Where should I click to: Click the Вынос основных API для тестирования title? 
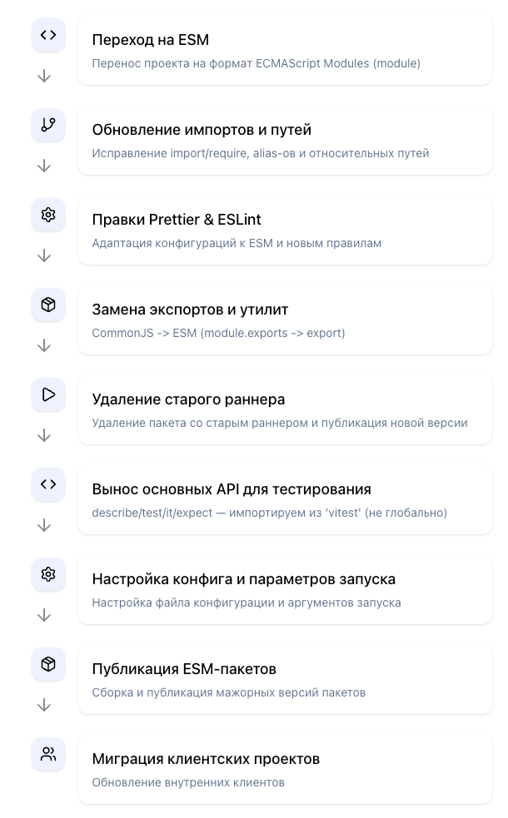[x=232, y=489]
